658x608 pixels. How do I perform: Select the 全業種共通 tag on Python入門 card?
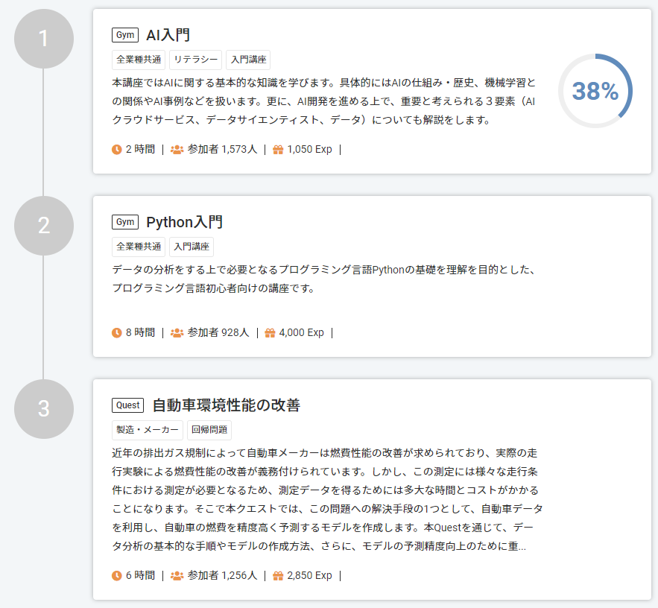pos(139,247)
